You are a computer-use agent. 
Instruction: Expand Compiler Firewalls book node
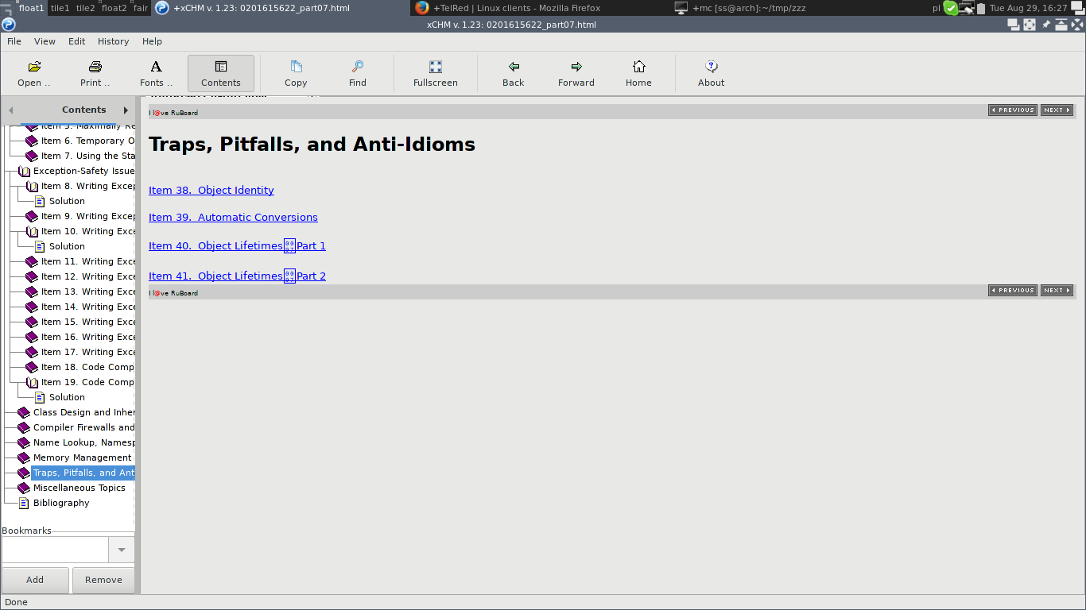pos(24,427)
